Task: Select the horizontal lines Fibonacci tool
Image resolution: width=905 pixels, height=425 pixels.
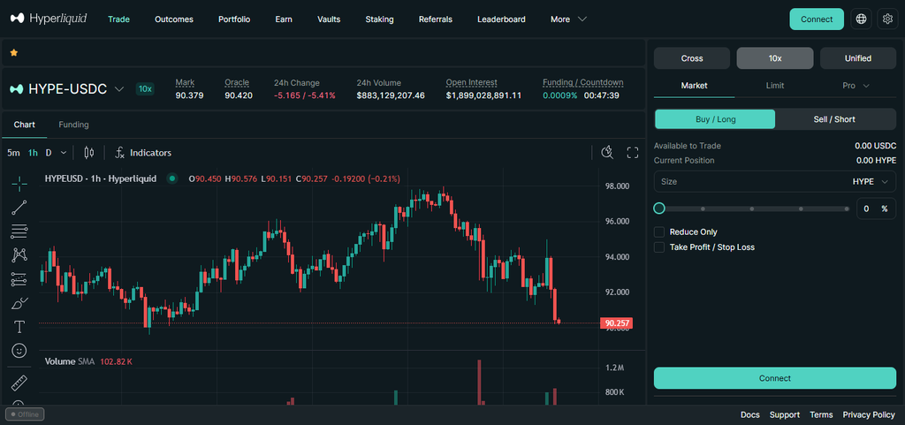Action: 19,231
